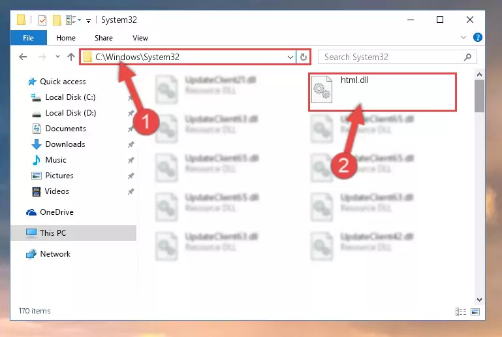Select OneDrive in navigation pane
This screenshot has width=502, height=337.
tap(56, 212)
